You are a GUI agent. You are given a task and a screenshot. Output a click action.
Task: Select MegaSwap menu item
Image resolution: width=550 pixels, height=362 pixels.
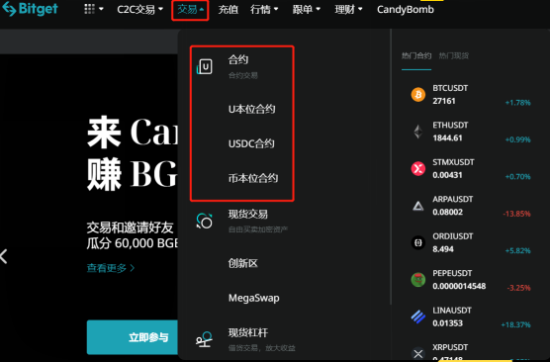click(x=254, y=298)
